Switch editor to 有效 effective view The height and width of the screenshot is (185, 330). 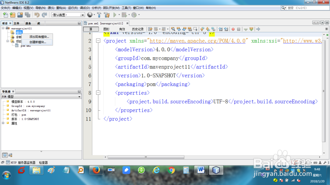click(x=122, y=29)
